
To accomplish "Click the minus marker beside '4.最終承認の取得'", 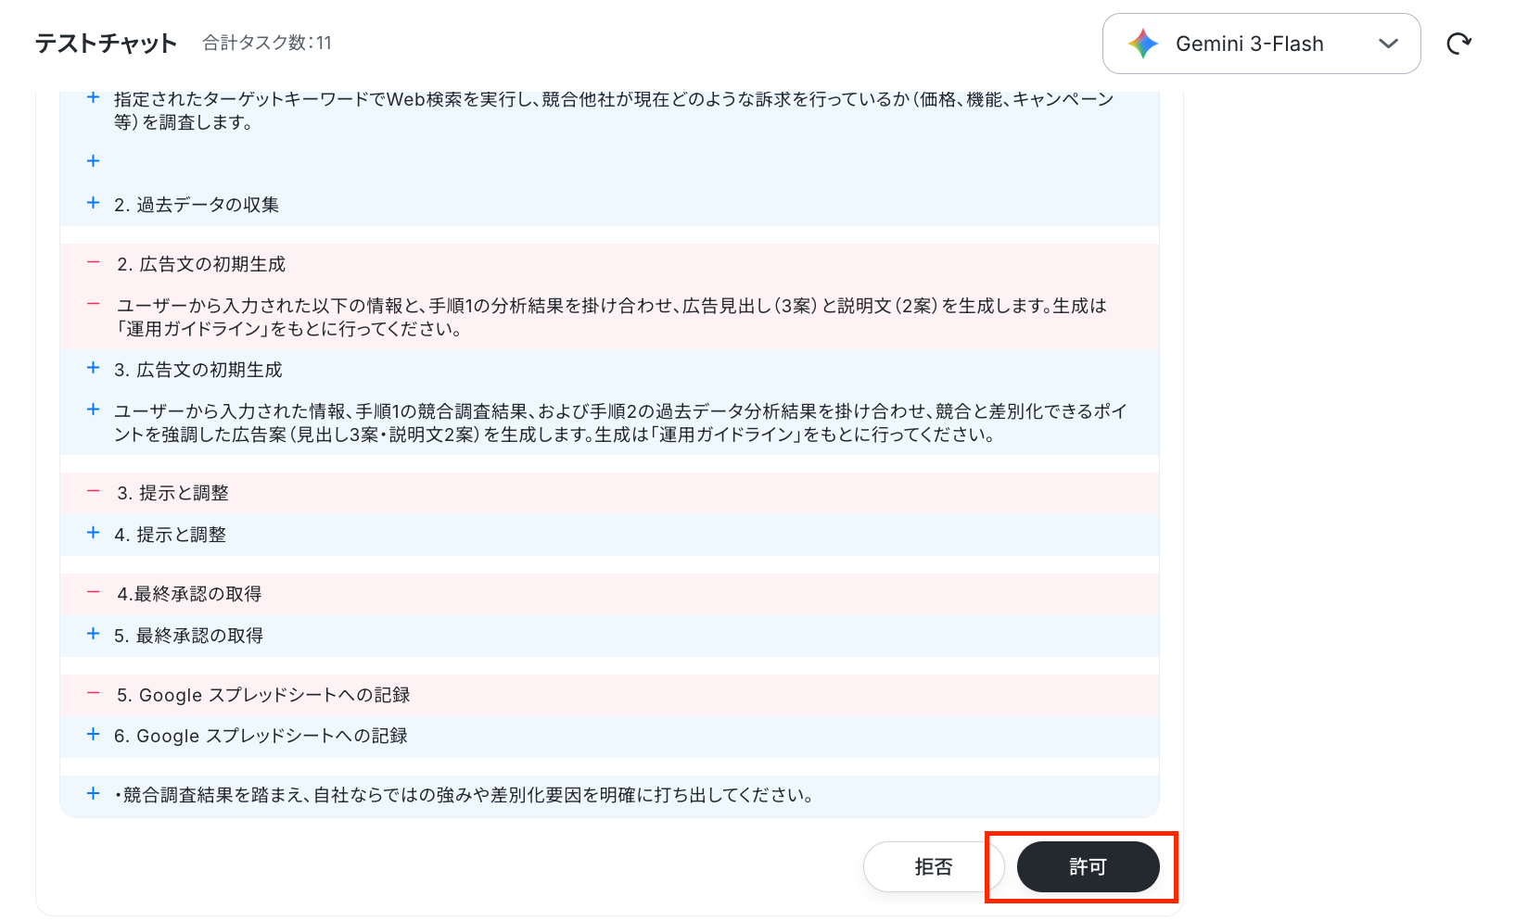I will 93,592.
